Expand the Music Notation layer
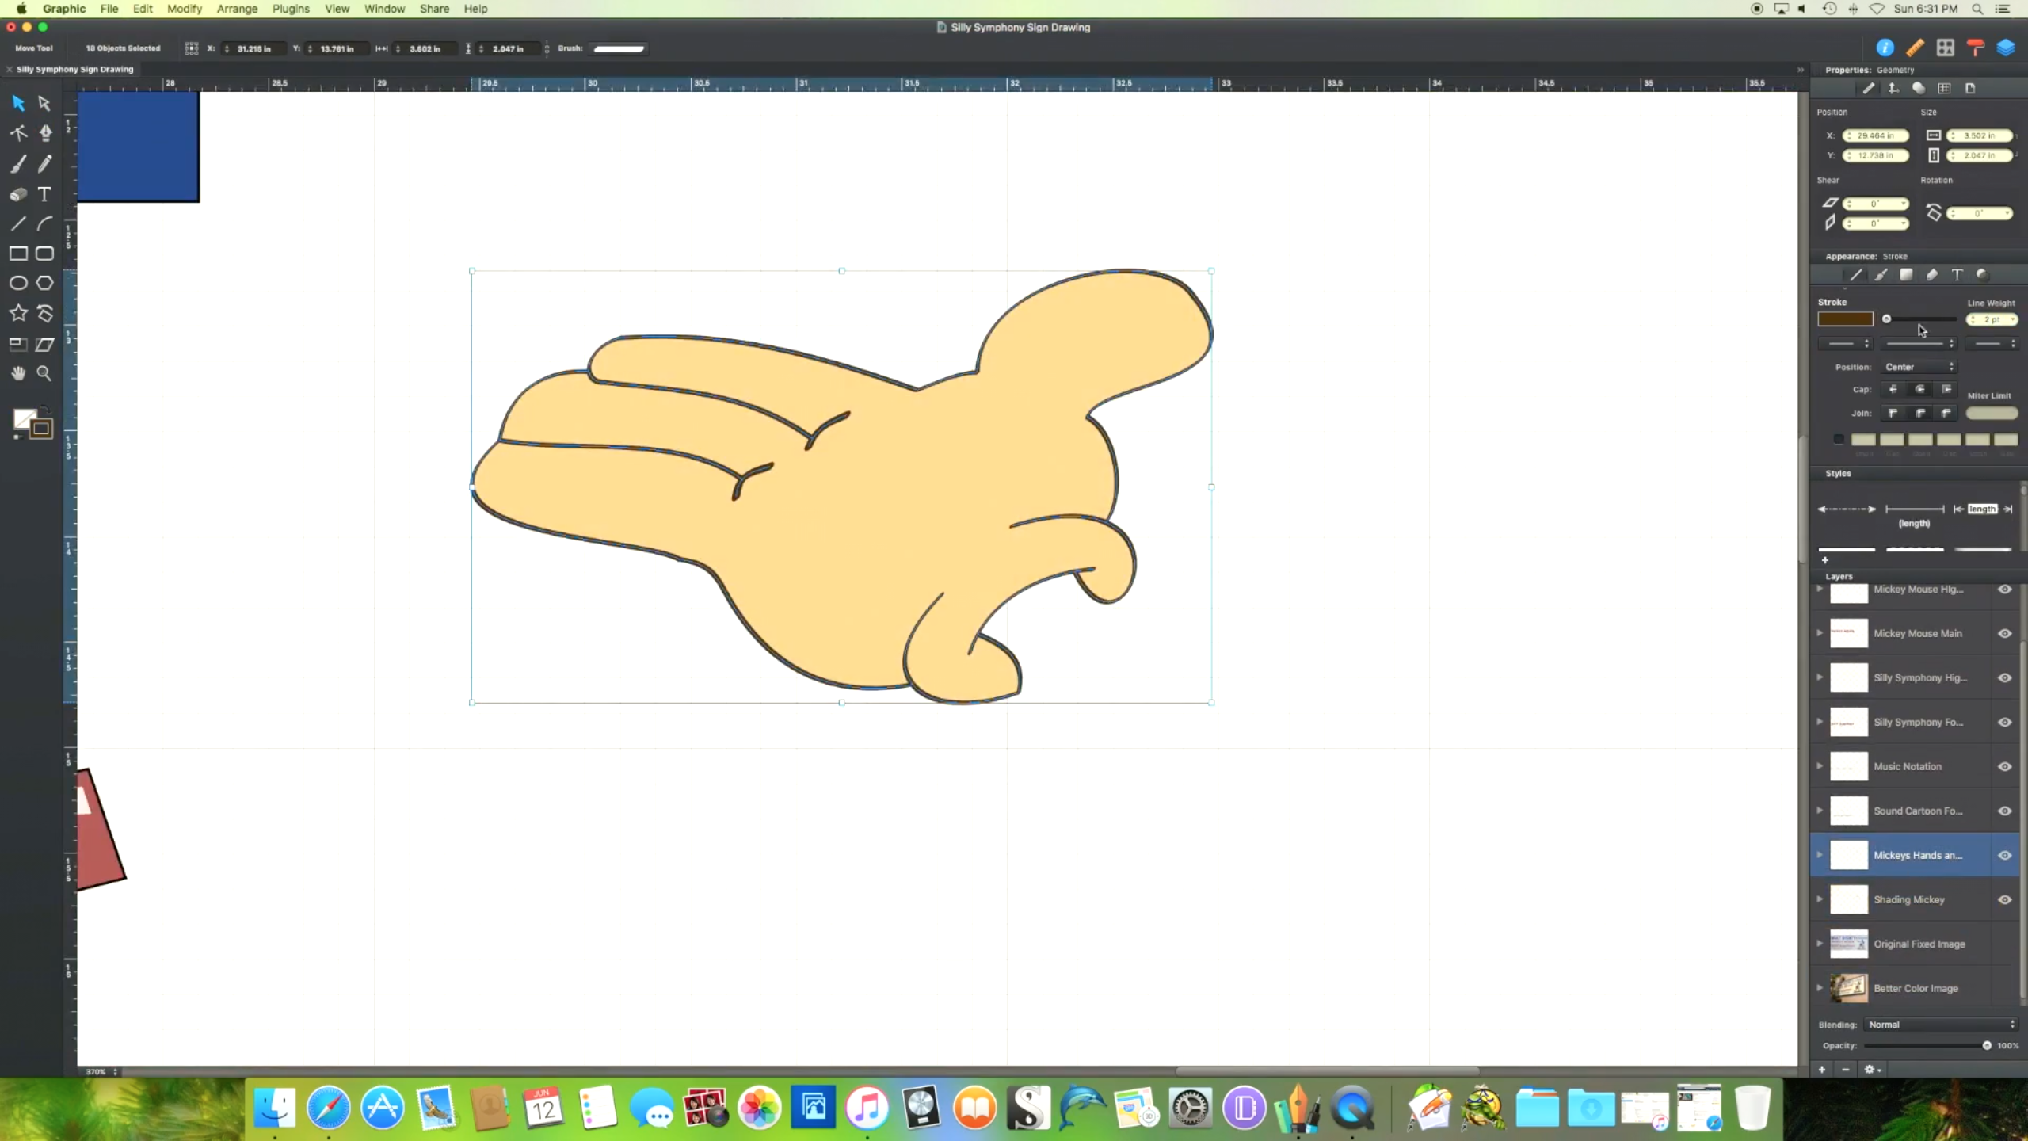The width and height of the screenshot is (2028, 1141). [1820, 766]
